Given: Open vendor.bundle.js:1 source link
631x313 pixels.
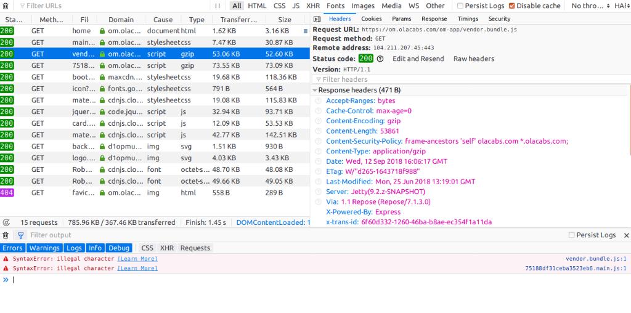Looking at the screenshot, I should point(596,259).
